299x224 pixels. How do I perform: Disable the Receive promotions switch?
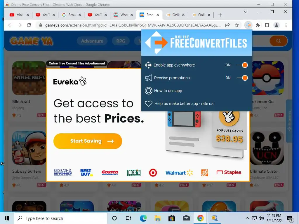(x=242, y=78)
